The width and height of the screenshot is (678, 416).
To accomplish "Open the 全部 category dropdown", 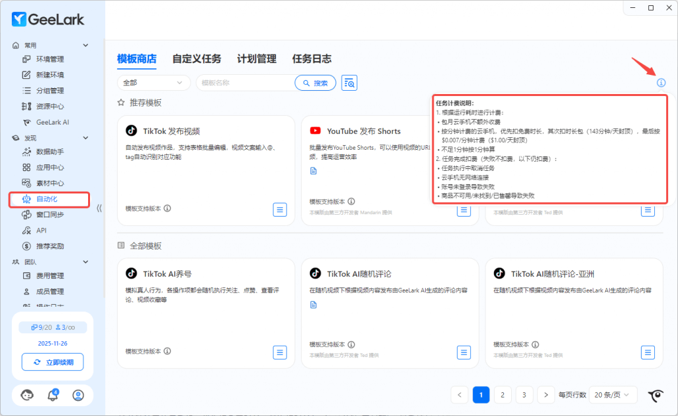I will coord(153,83).
